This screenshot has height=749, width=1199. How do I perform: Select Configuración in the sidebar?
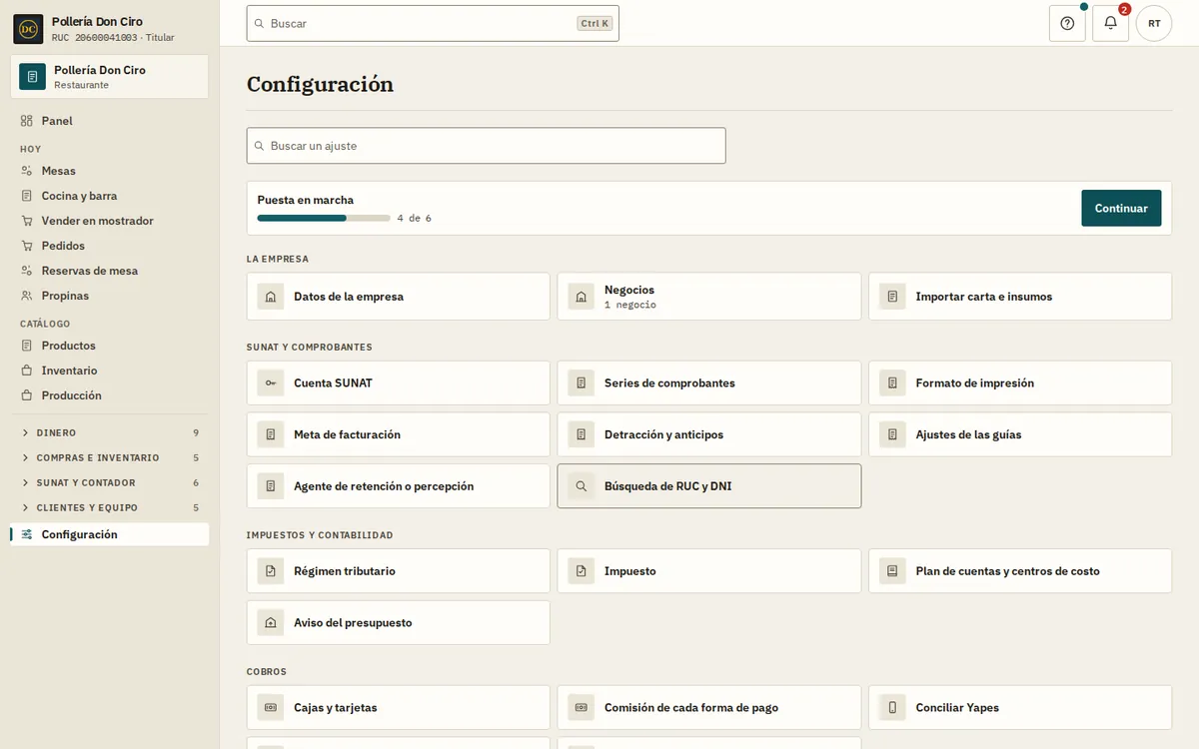click(x=110, y=534)
